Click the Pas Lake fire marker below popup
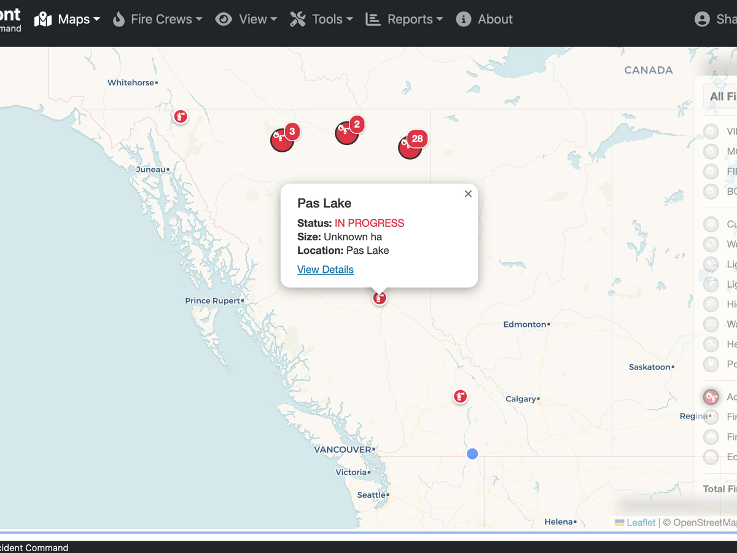 (380, 298)
